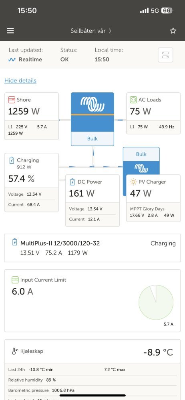Select the Shore power icon
185x400 pixels.
coord(12,100)
